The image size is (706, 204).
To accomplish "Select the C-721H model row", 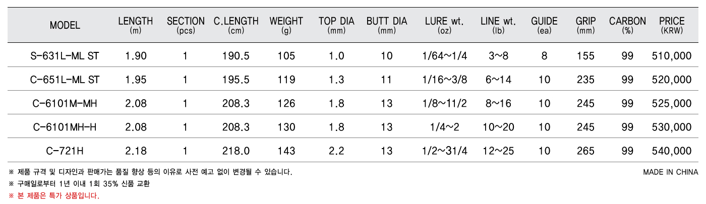I will [353, 151].
